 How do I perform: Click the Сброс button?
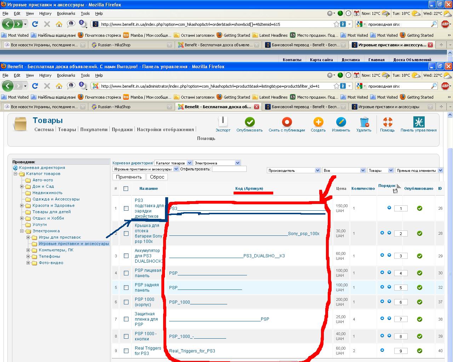(x=157, y=177)
